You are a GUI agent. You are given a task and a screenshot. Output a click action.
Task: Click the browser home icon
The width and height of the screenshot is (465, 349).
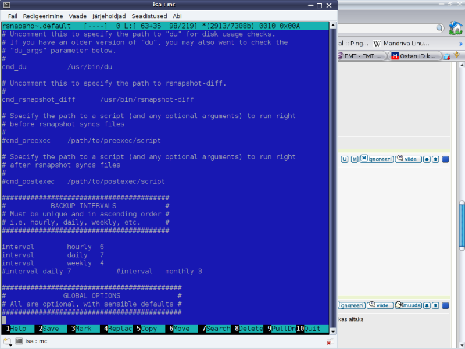pos(456,27)
